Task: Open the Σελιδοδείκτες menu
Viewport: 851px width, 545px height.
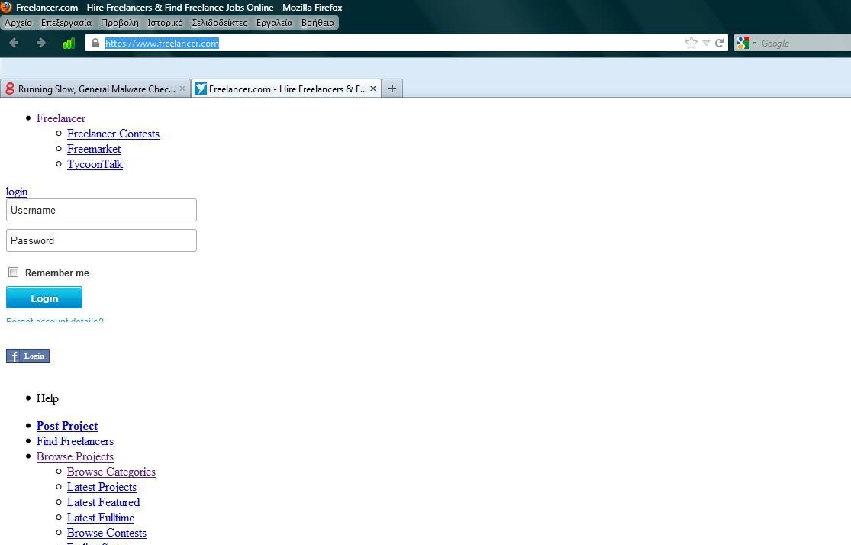Action: (219, 23)
